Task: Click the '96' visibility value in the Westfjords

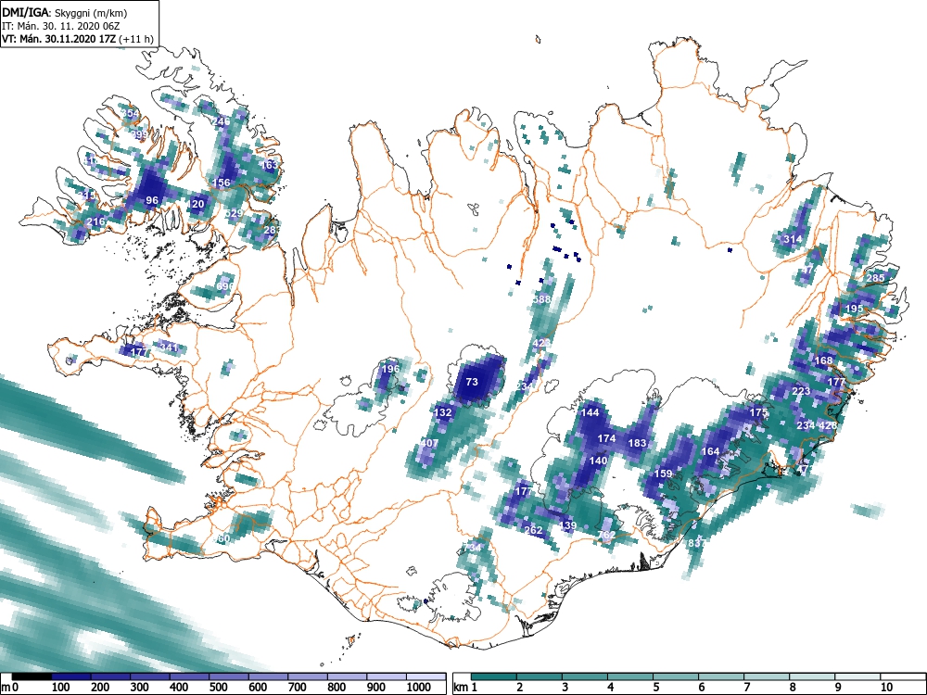Action: click(152, 200)
